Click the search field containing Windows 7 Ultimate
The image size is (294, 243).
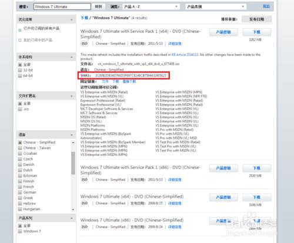[x=62, y=6]
